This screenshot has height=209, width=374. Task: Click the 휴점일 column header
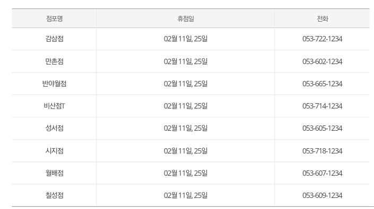pyautogui.click(x=186, y=19)
